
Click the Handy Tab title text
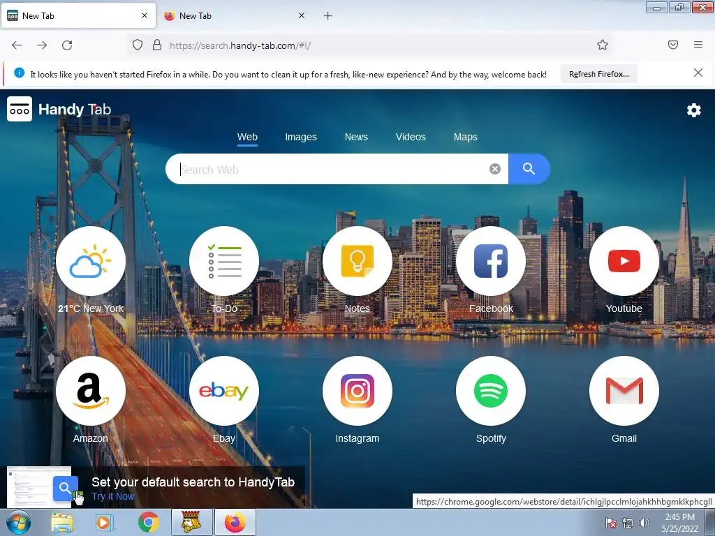(x=75, y=110)
